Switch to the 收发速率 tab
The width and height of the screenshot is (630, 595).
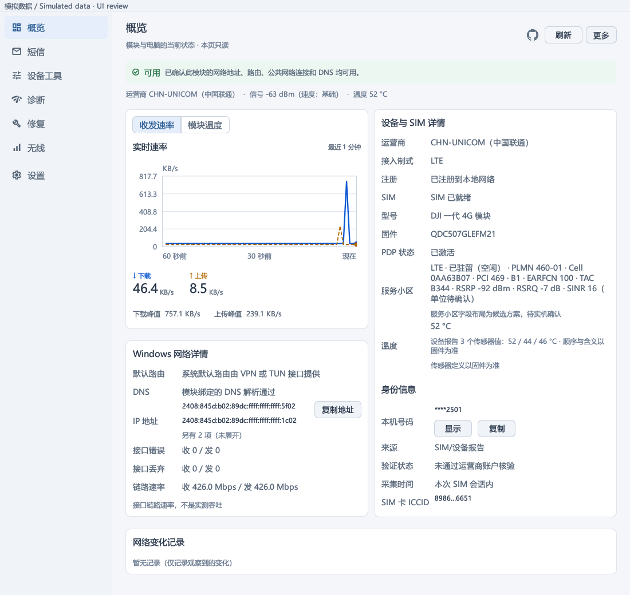157,125
